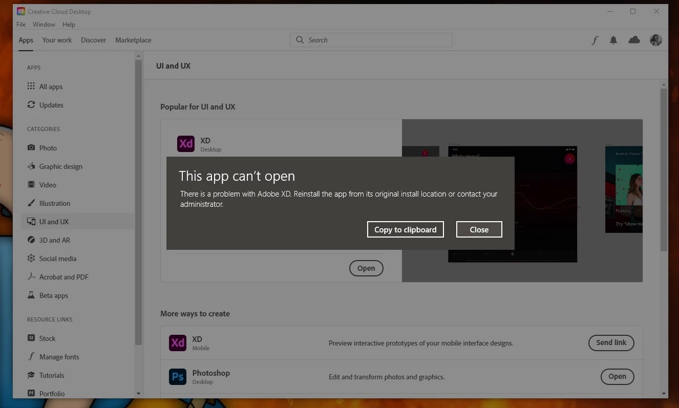Image resolution: width=679 pixels, height=408 pixels.
Task: Switch to the Discover tab
Action: [x=93, y=40]
